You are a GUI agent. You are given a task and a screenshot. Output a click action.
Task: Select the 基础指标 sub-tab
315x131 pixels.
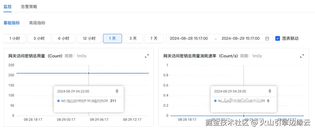click(12, 23)
